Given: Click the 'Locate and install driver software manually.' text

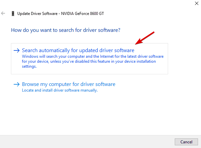Looking at the screenshot, I should [60, 90].
